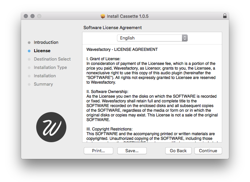Click Continue to proceed with installation

[208, 151]
